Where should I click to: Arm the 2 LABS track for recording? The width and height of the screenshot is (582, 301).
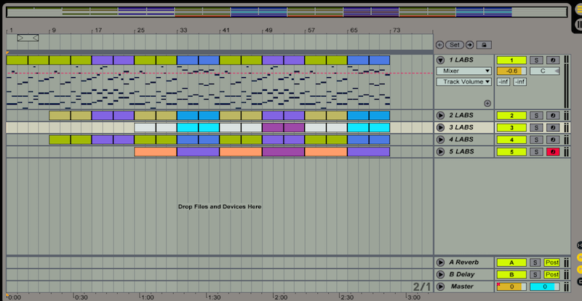tap(553, 116)
